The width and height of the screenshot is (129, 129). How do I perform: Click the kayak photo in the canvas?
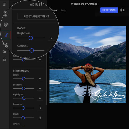[88, 64]
